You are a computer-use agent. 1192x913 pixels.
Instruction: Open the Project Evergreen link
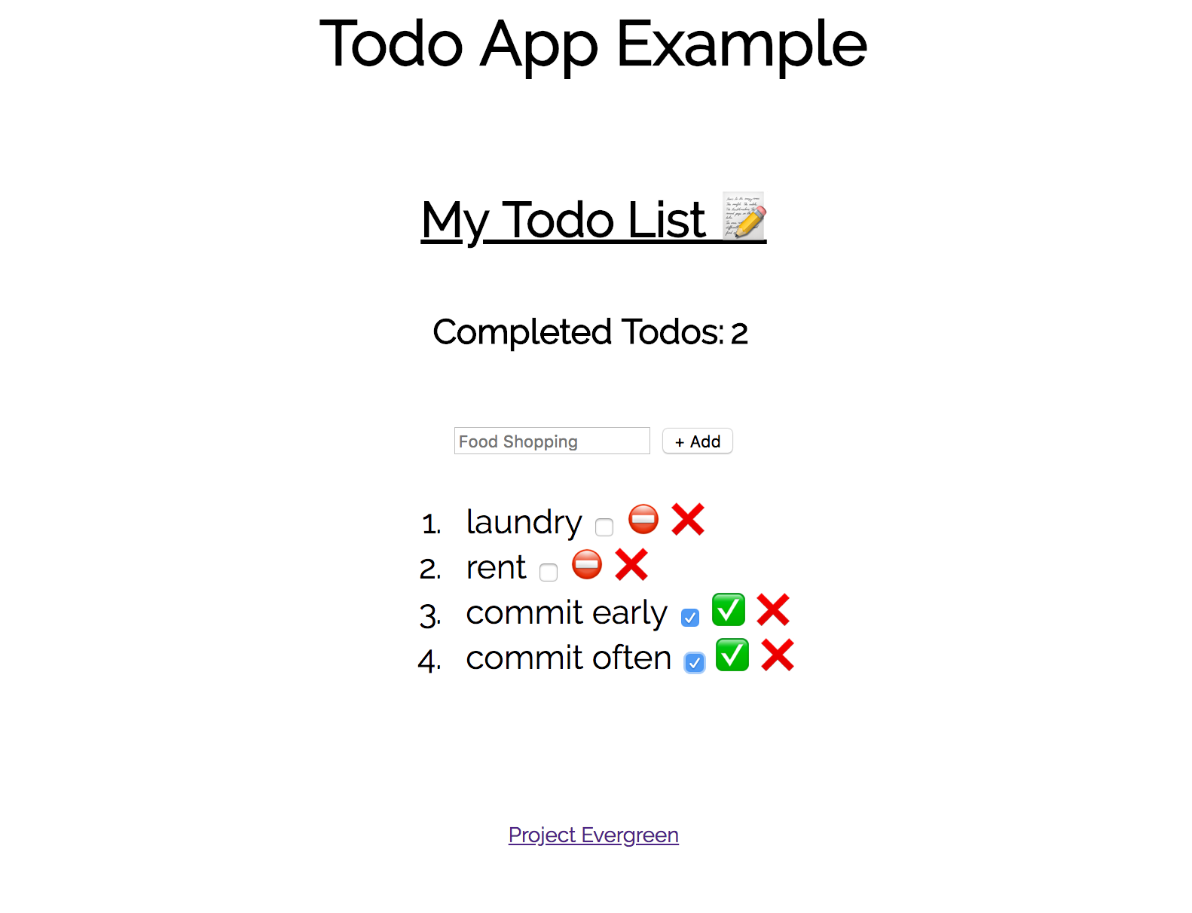pos(593,835)
